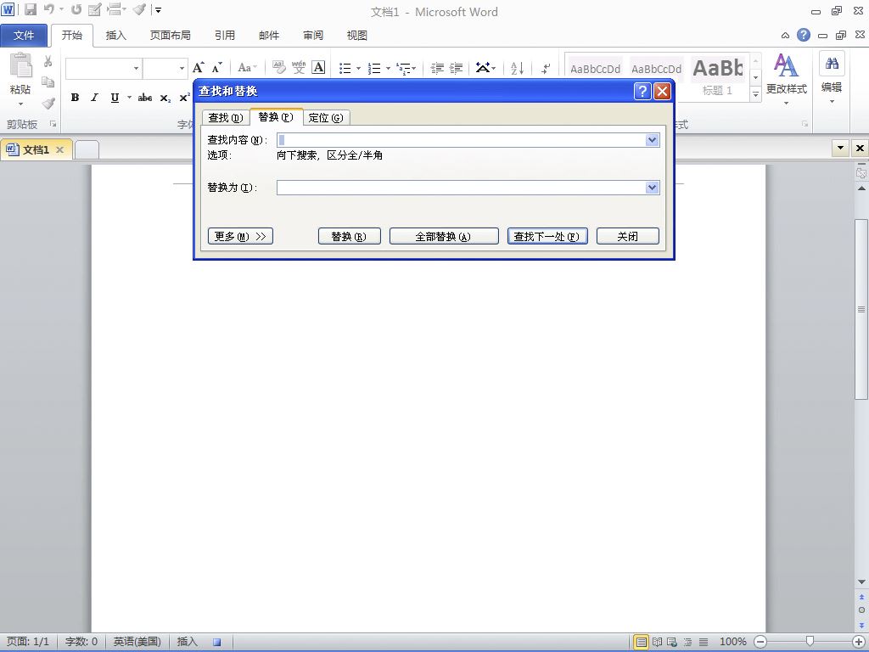Image resolution: width=869 pixels, height=652 pixels.
Task: Click the Shrink Font icon
Action: click(217, 68)
